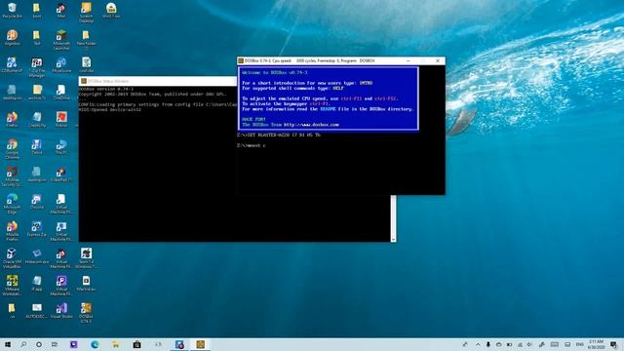Click the DOSBox Status Window title bar
624x351 pixels.
(158, 81)
